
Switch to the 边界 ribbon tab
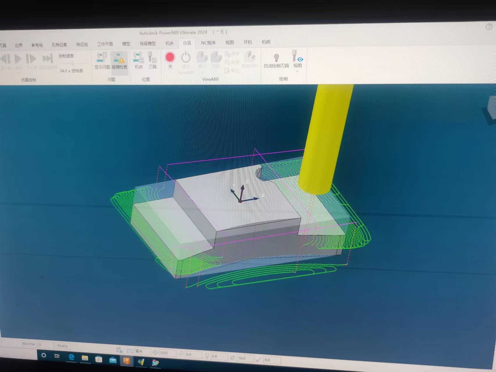coord(19,45)
